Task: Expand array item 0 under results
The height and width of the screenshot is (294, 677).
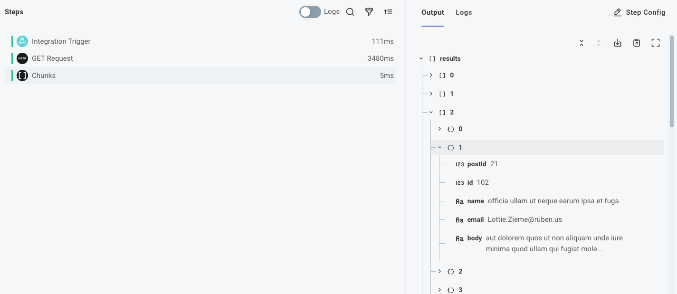Action: point(431,75)
